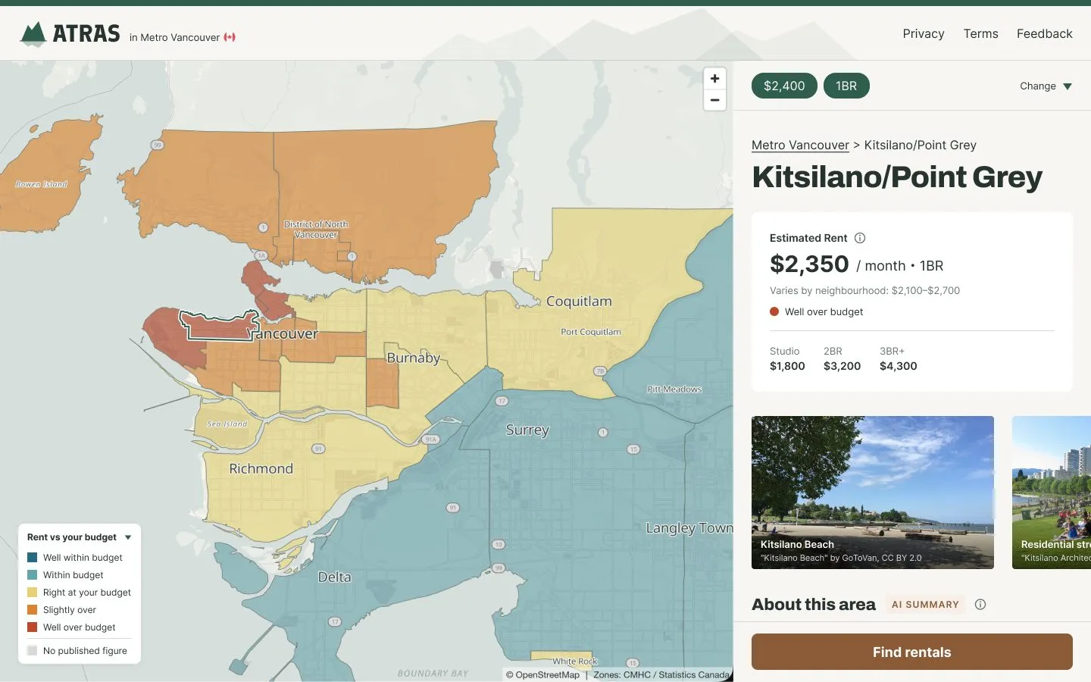Zoom in on the map

pos(714,79)
